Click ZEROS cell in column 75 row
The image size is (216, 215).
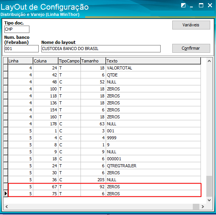[153, 194]
